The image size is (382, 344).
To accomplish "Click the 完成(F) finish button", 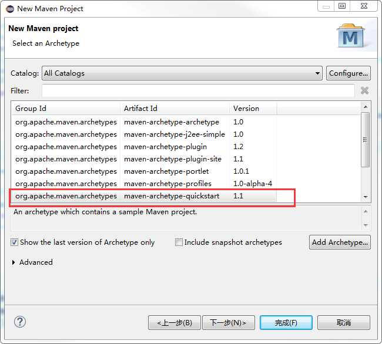I will (x=286, y=323).
